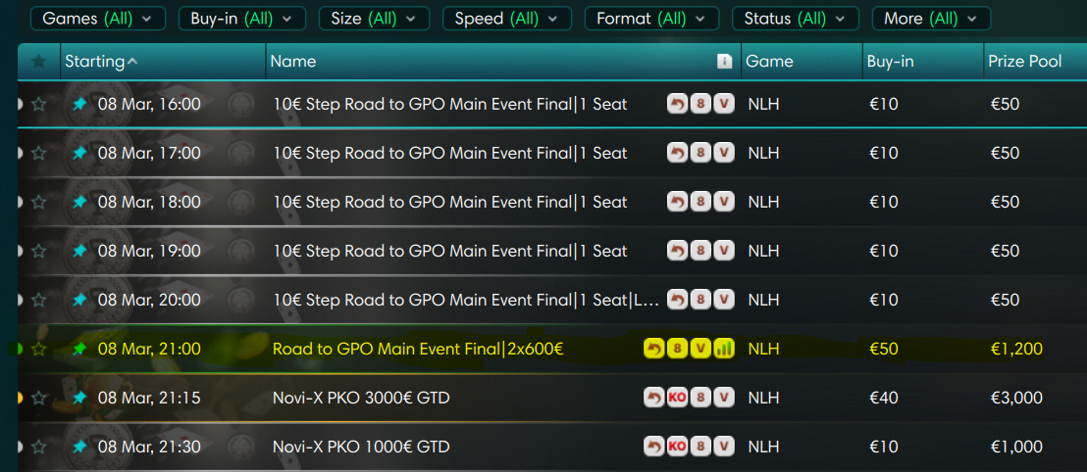
Task: Toggle the favorites star in the table header
Action: tap(39, 62)
